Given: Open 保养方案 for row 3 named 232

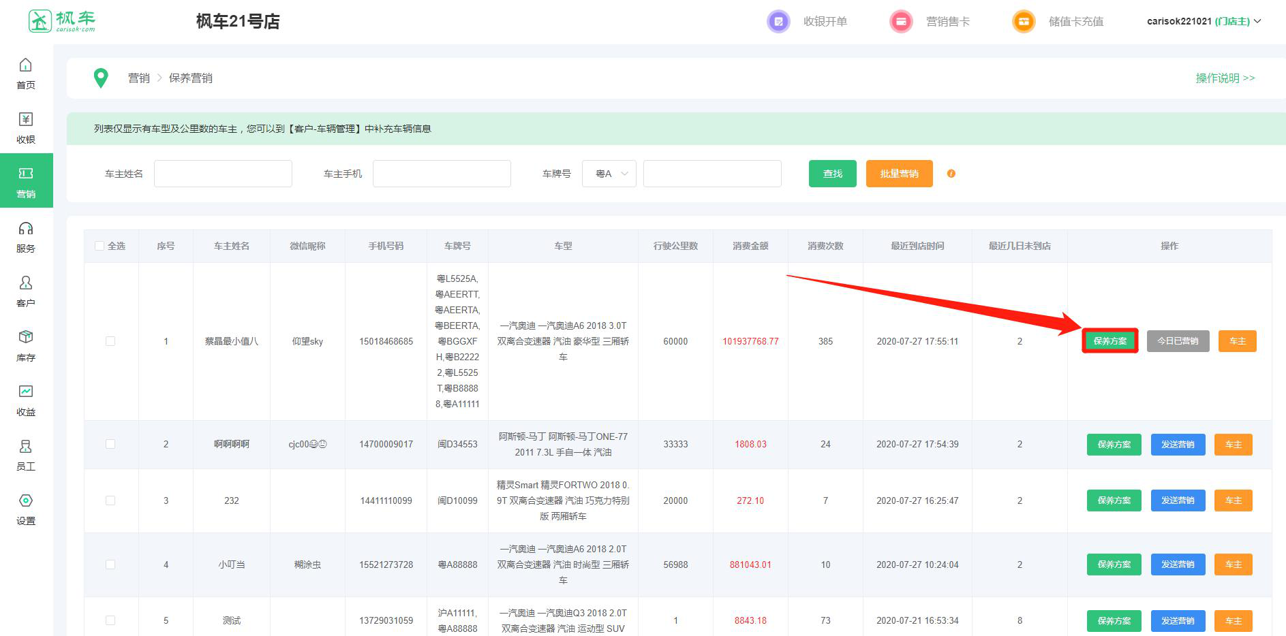Looking at the screenshot, I should tap(1114, 500).
